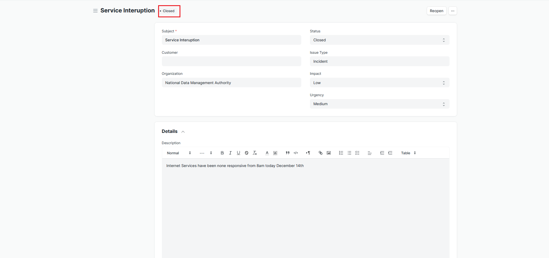Apply strikethrough formatting in the editor

(246, 153)
